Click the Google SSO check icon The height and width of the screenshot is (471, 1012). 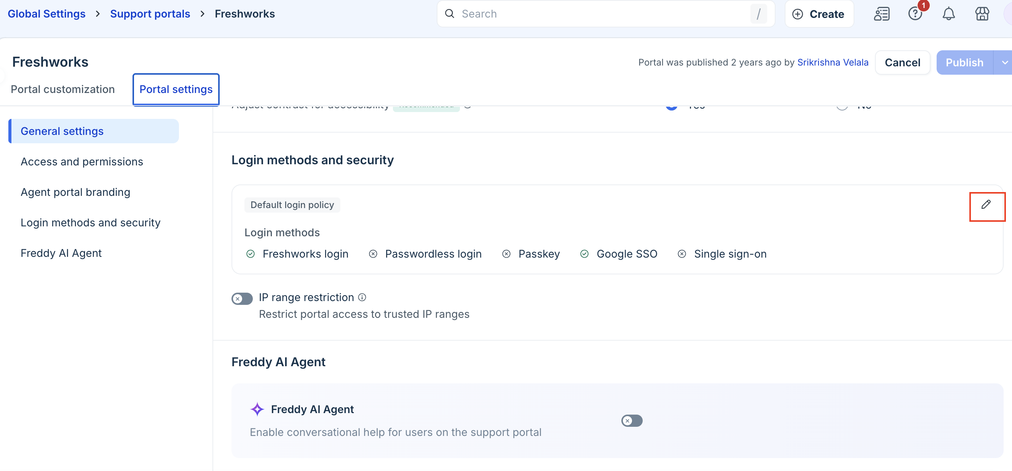point(584,254)
